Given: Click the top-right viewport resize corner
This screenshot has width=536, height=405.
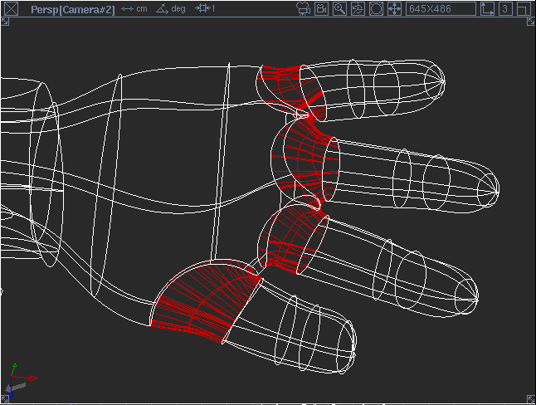Looking at the screenshot, I should pos(531,22).
